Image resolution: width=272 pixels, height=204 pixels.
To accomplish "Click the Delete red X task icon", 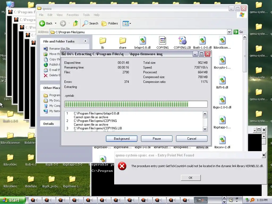I will point(46,75).
